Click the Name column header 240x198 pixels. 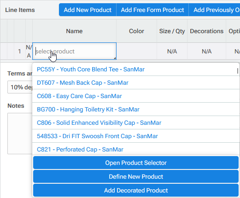click(74, 31)
